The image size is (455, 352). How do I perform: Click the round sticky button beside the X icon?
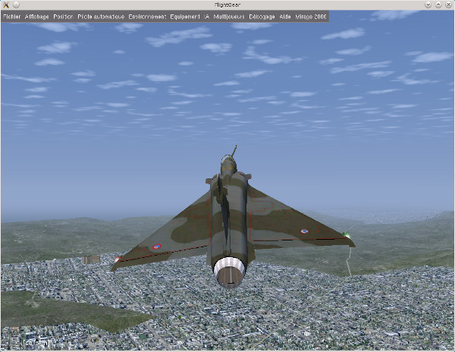(x=17, y=5)
